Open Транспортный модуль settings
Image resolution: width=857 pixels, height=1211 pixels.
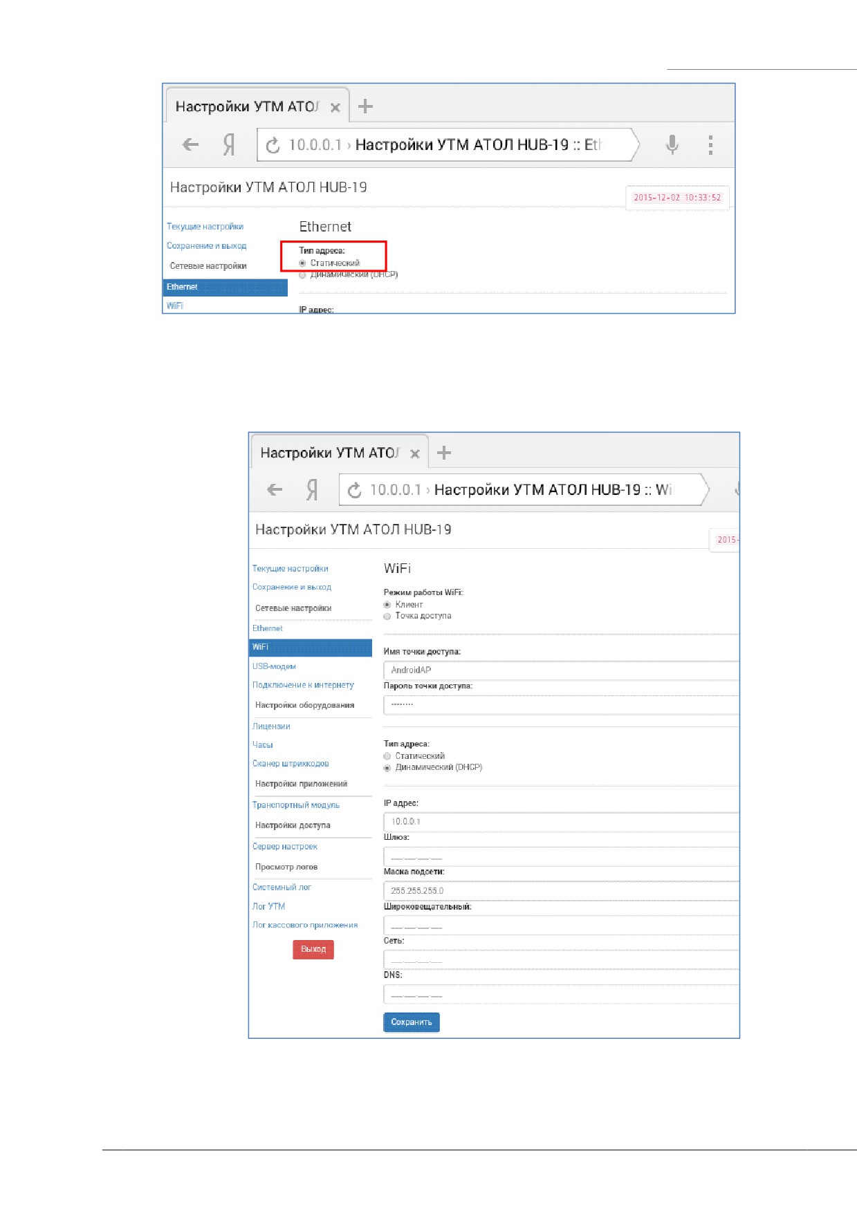pyautogui.click(x=296, y=805)
